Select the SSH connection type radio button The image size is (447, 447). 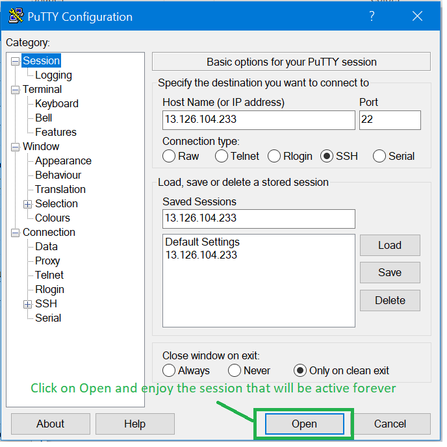coord(326,156)
